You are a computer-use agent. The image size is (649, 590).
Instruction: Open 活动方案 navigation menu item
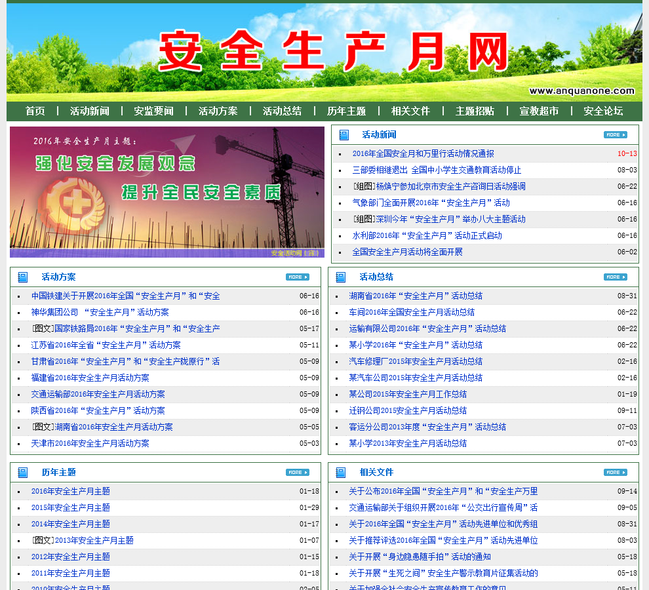click(218, 111)
